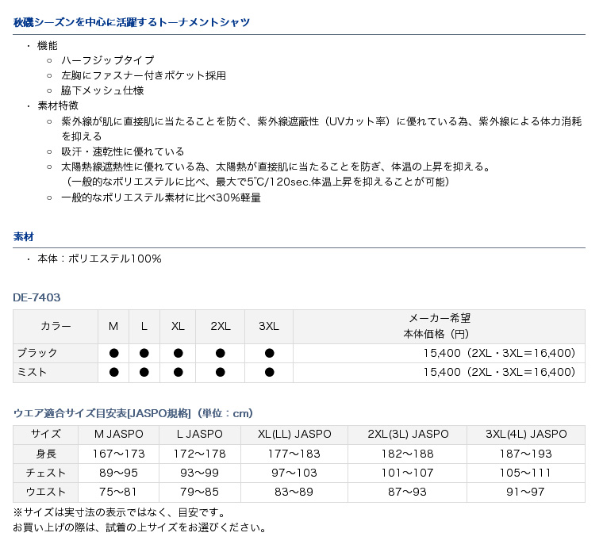Viewport: 603px width, 548px height.
Task: Click the ミスト row M availability dot
Action: [113, 372]
